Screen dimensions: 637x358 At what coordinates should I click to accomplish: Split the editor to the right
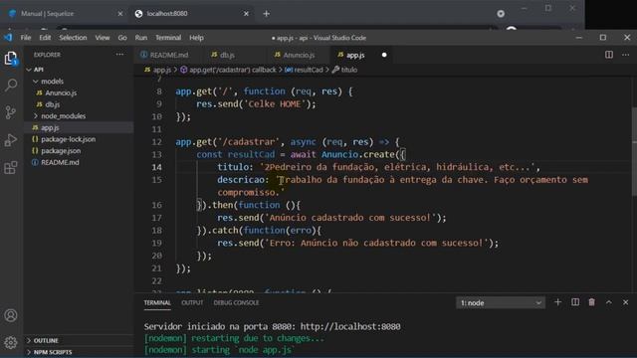[x=608, y=55]
